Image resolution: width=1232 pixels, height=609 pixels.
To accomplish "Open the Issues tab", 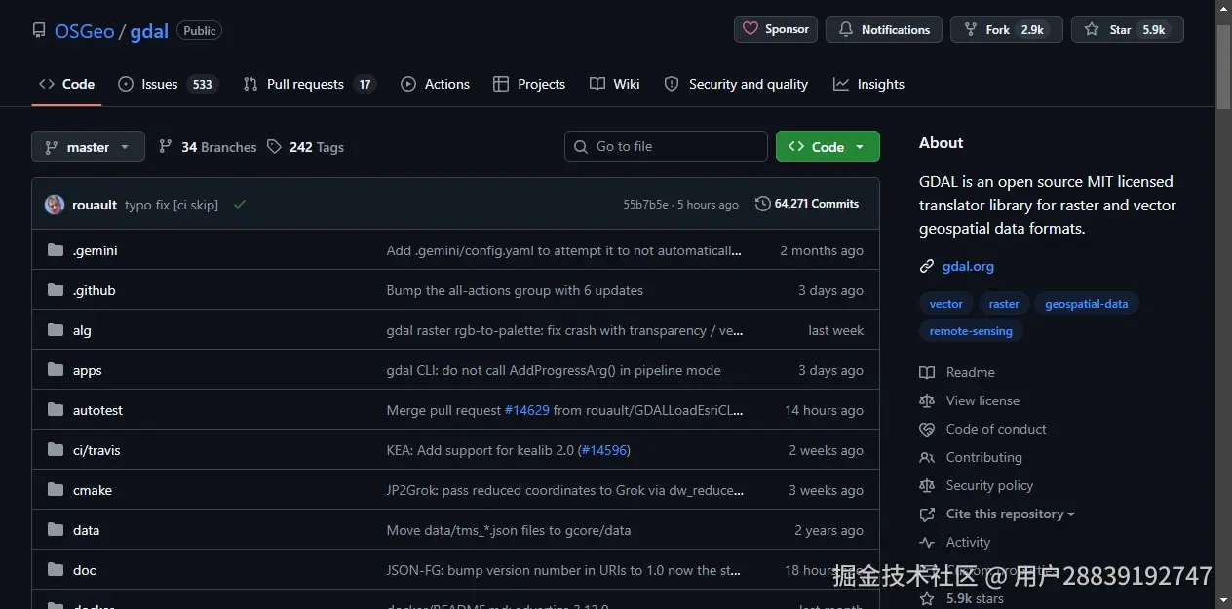I will pyautogui.click(x=168, y=84).
